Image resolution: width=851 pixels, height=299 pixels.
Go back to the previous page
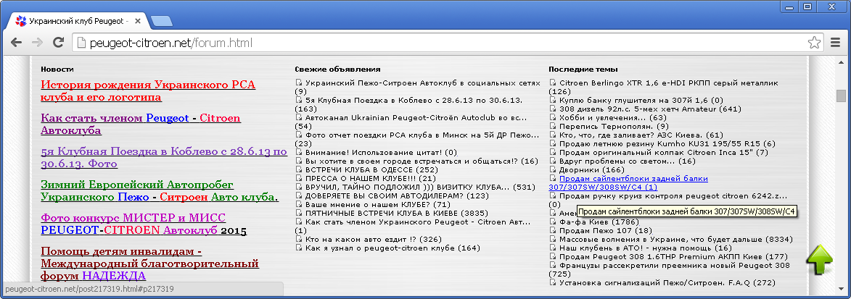tap(16, 42)
